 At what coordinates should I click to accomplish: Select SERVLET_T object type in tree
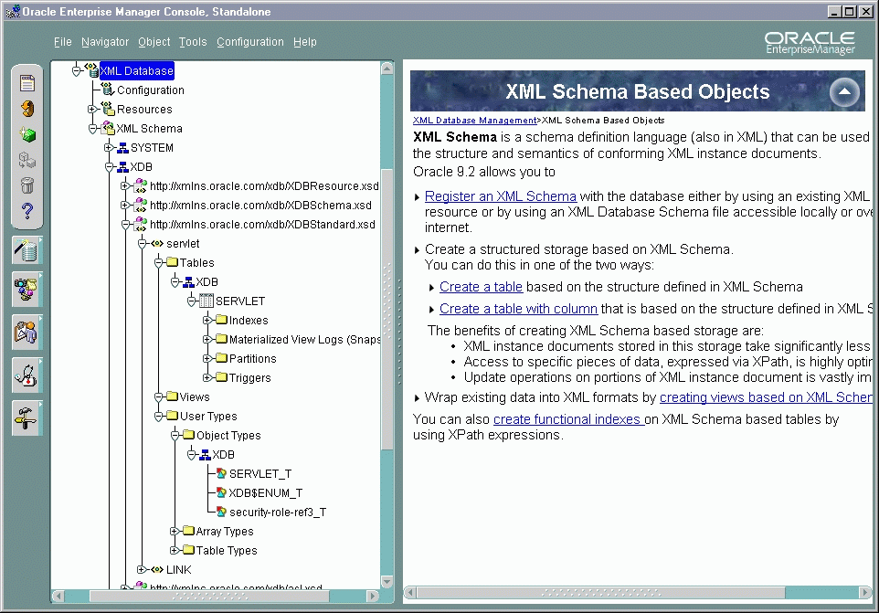(260, 474)
